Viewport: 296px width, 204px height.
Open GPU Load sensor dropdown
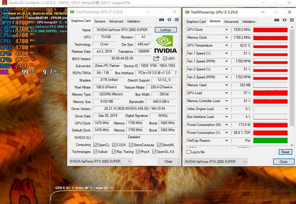(226, 93)
